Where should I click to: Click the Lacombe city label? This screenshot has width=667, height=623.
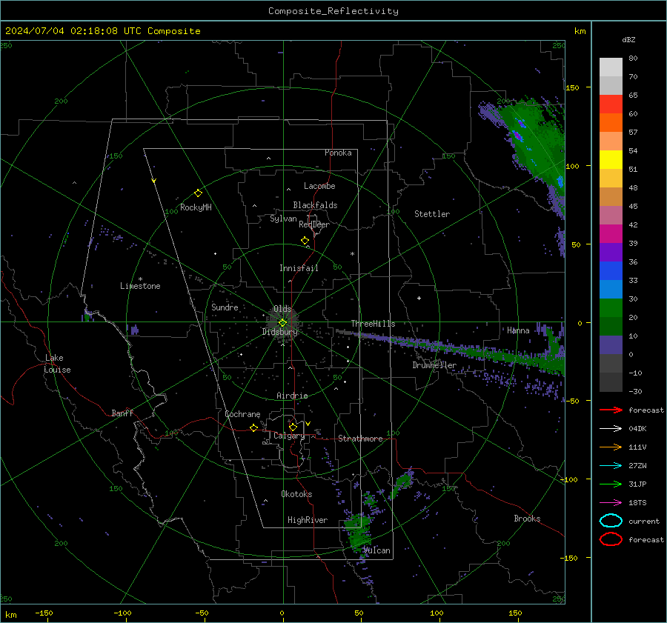319,186
